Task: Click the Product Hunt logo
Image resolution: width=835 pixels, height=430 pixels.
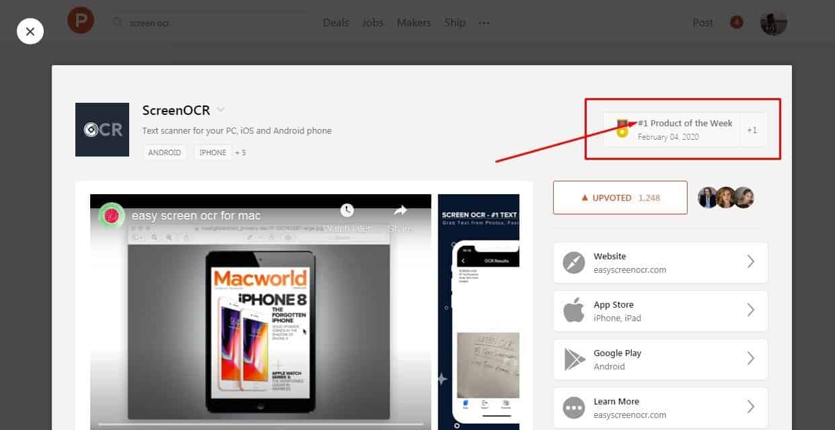Action: [81, 21]
